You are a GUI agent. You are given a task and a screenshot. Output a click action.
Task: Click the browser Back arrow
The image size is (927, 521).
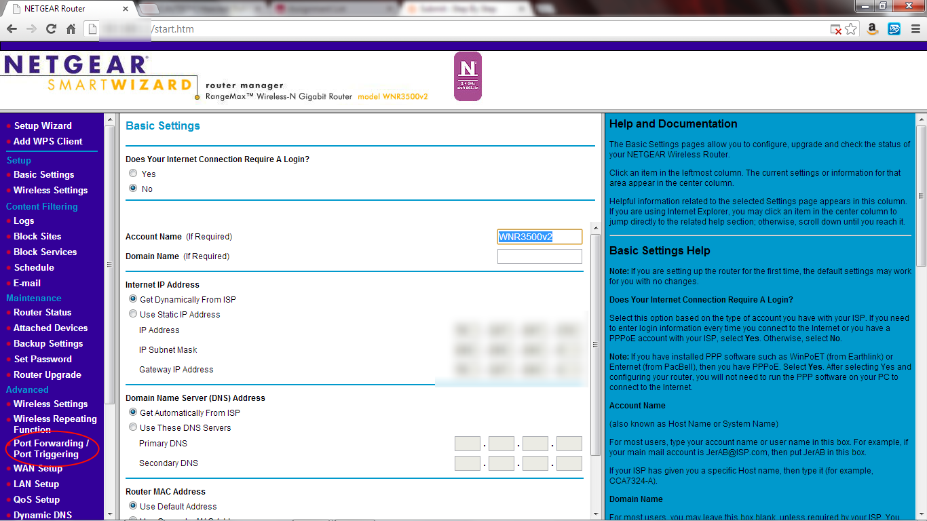pyautogui.click(x=12, y=29)
